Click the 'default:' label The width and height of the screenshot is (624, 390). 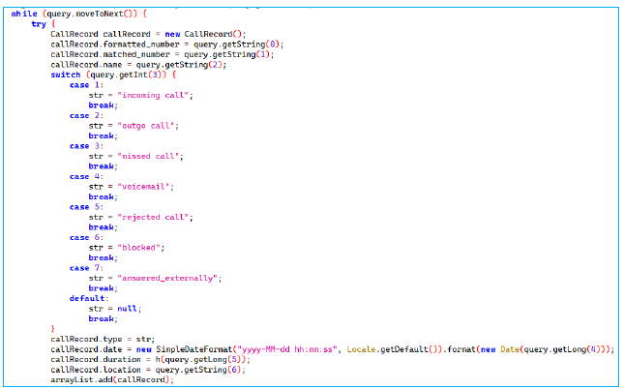click(89, 298)
